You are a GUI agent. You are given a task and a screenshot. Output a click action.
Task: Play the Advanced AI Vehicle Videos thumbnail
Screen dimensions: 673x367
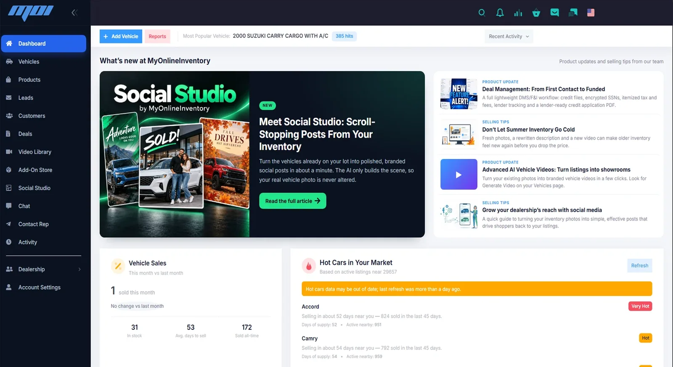(459, 174)
